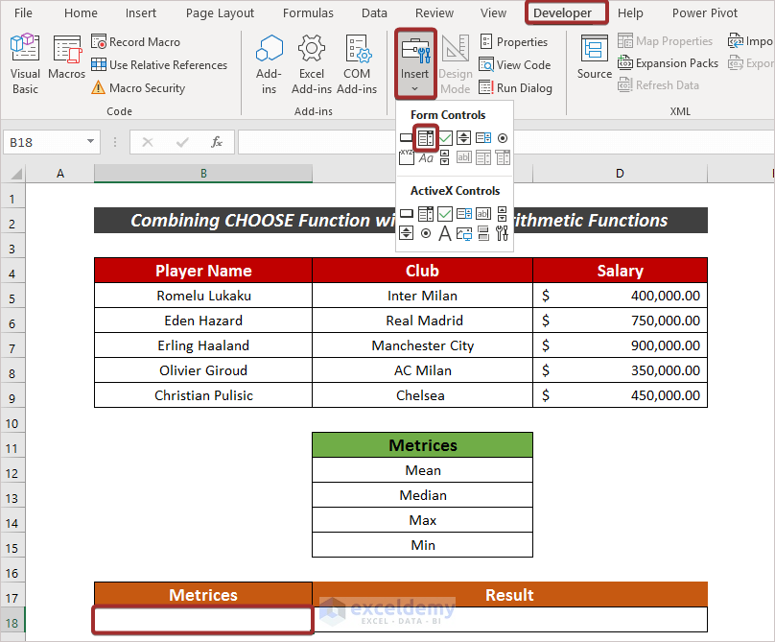Screen dimensions: 775x642
Task: Insert an ActiveX Label
Action: (445, 233)
